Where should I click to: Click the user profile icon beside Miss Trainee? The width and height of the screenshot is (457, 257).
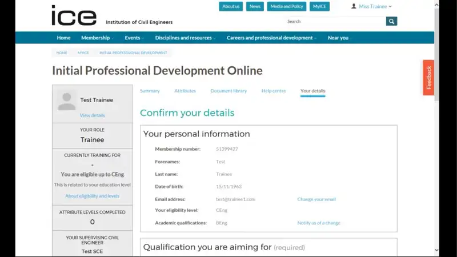(x=354, y=6)
